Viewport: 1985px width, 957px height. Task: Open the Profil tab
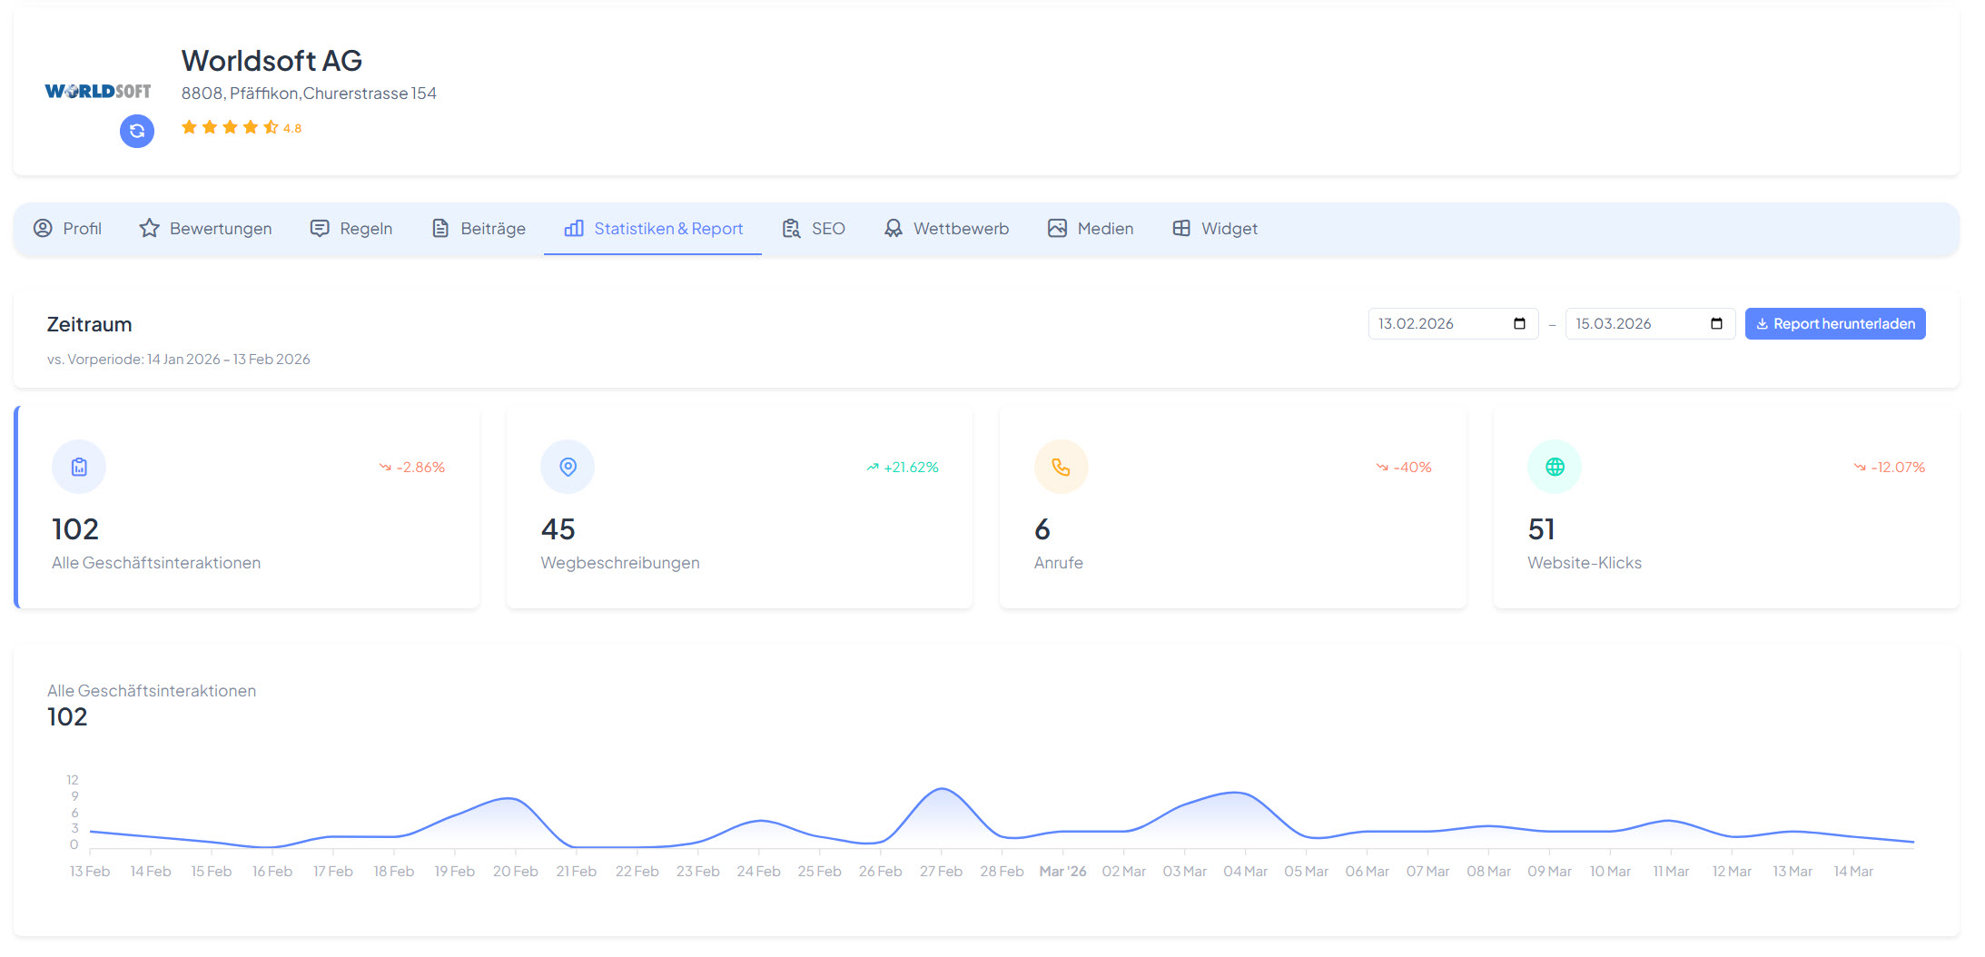tap(68, 229)
